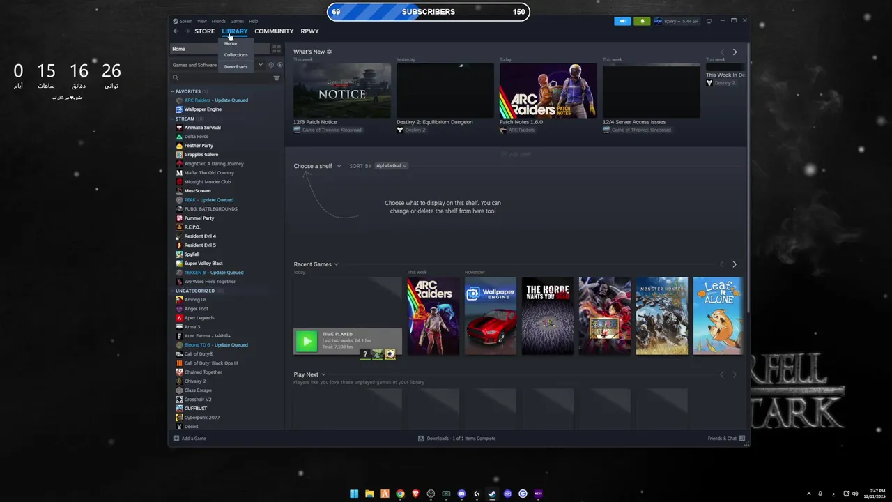Switch library to grid view icon
Screen dimensions: 892x502
coord(277,49)
